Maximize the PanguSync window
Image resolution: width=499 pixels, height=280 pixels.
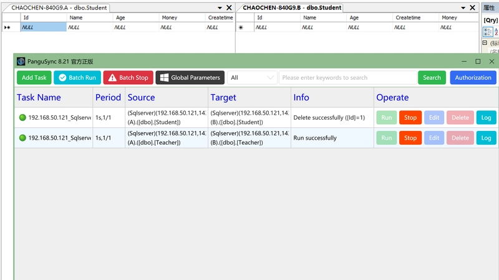point(478,61)
